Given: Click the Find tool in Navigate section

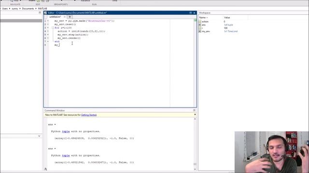Looking at the screenshot, I should [14, 1].
